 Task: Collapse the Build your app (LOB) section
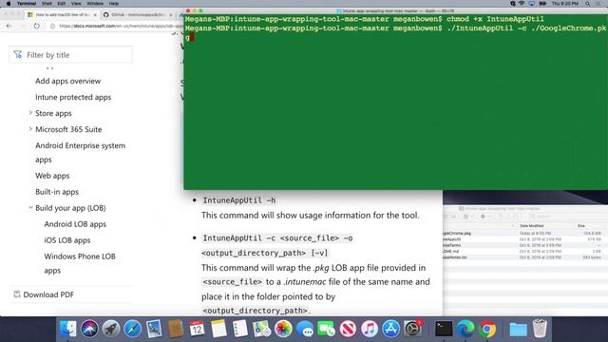coord(30,208)
